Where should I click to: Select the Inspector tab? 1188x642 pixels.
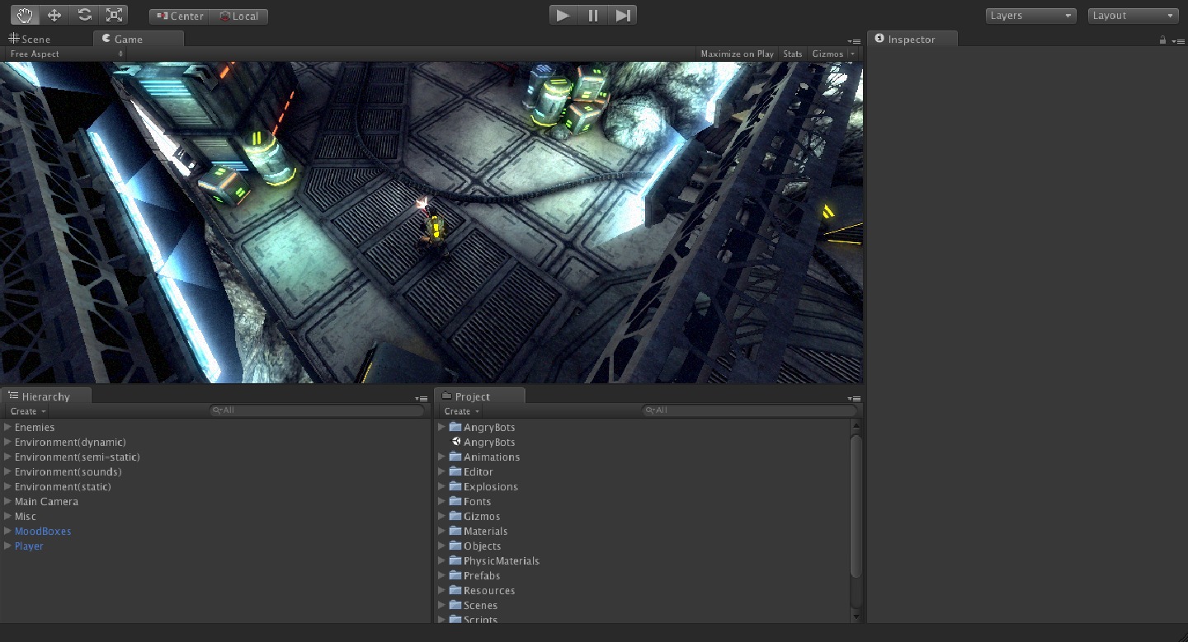(911, 39)
